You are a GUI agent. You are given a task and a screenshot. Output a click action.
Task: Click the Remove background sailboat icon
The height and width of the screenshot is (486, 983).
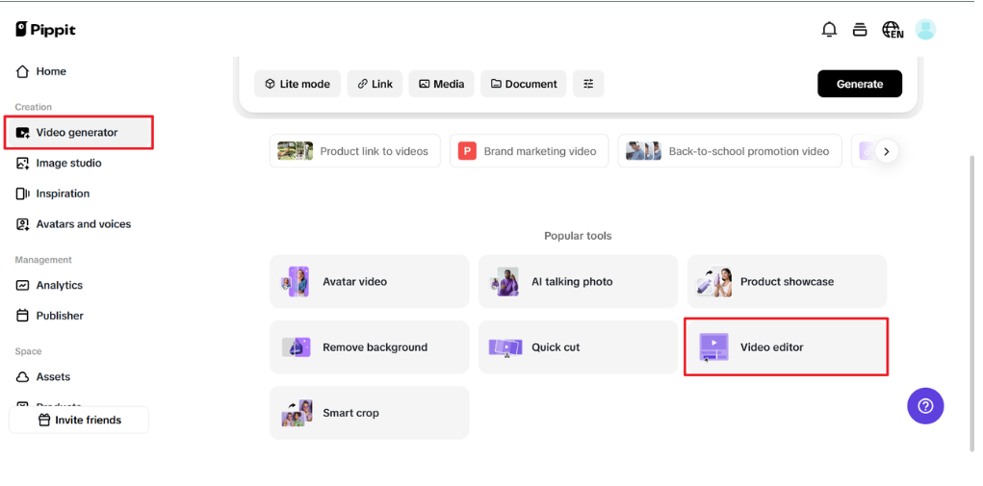[x=297, y=347]
